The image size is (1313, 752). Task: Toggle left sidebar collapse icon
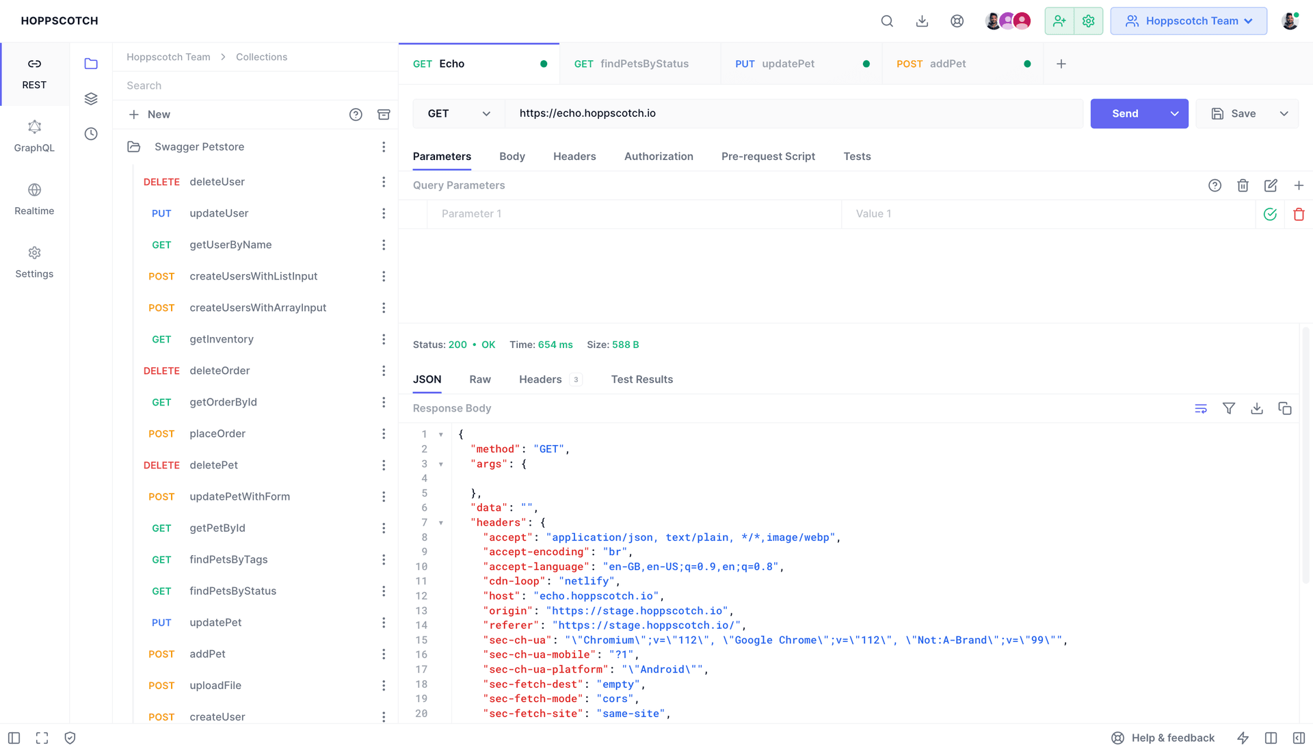14,738
